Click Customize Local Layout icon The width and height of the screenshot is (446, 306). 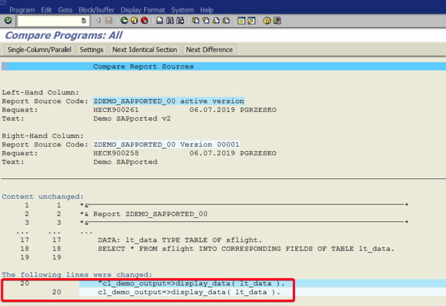coord(277,20)
